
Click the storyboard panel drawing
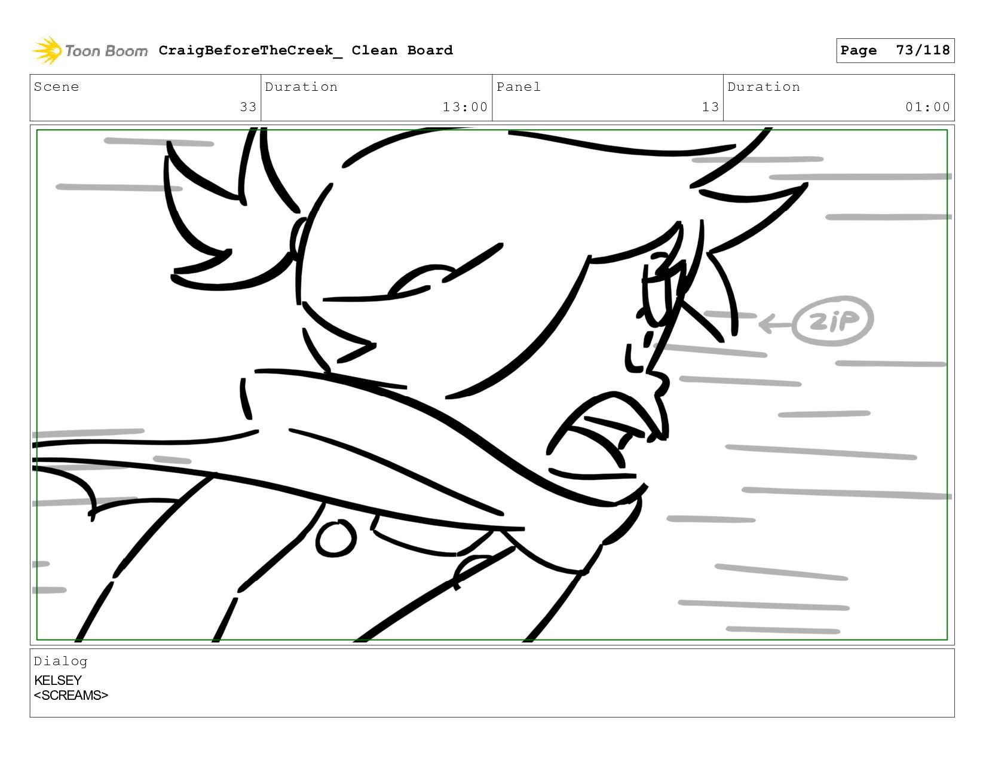pos(492,385)
